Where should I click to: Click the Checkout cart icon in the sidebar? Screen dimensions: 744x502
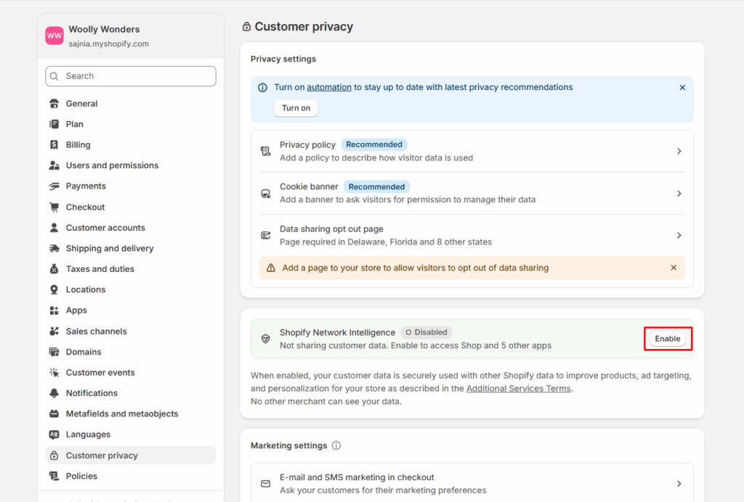54,207
